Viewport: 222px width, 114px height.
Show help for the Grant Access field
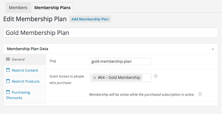[x=156, y=76]
